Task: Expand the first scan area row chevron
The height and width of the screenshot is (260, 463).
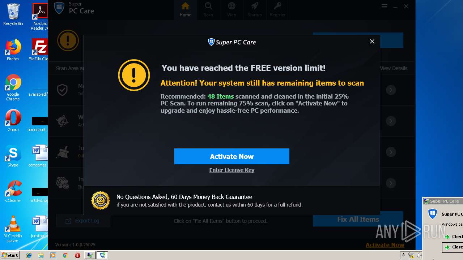Action: 391,90
